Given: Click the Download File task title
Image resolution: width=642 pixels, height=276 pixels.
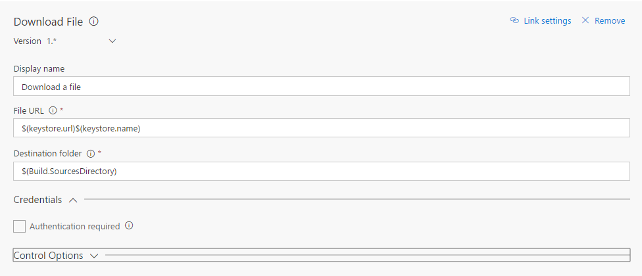Looking at the screenshot, I should pyautogui.click(x=48, y=22).
